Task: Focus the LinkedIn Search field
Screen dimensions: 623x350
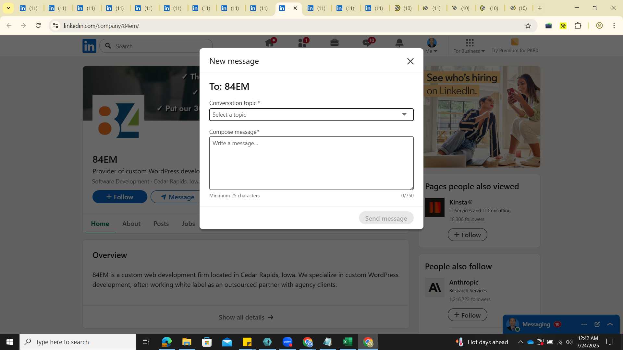Action: [156, 46]
